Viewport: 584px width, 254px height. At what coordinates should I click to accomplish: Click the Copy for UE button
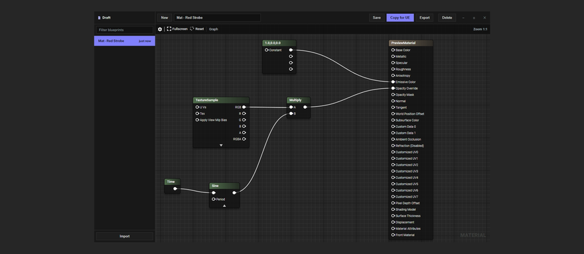400,17
